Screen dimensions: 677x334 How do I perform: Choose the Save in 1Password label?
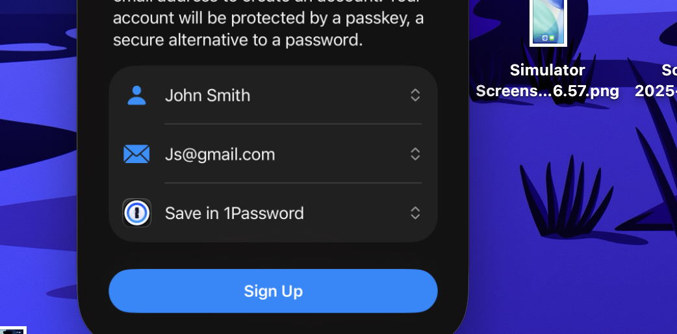click(x=235, y=213)
